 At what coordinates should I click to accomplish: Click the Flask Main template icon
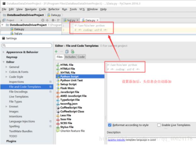click(58, 88)
